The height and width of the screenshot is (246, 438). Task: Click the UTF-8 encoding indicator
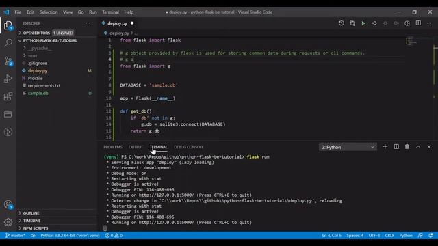click(x=374, y=235)
